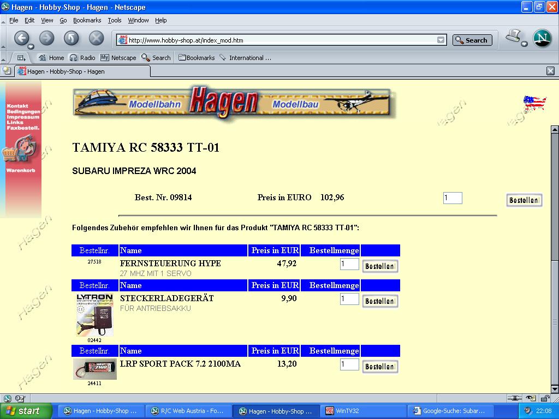Click the Lytron charger product thumbnail
559x419 pixels.
pos(94,315)
